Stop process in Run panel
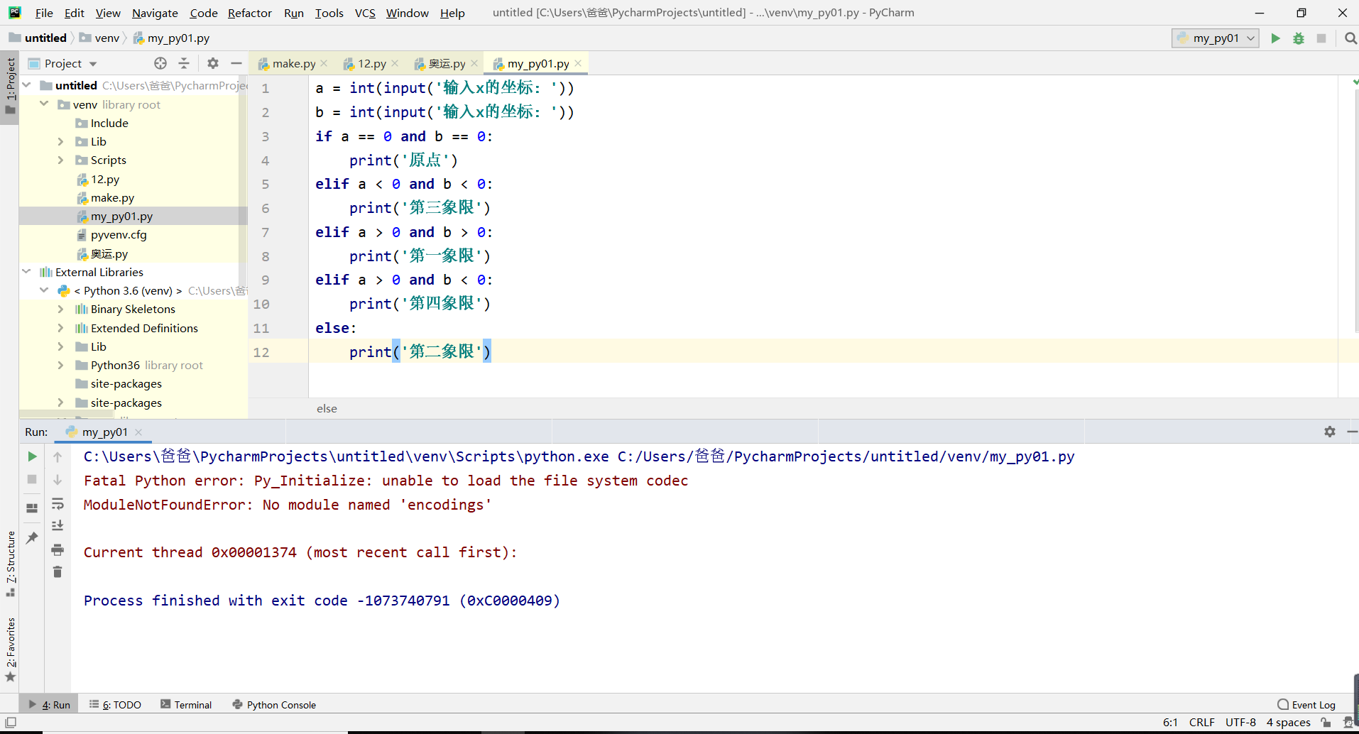Image resolution: width=1359 pixels, height=734 pixels. tap(32, 479)
